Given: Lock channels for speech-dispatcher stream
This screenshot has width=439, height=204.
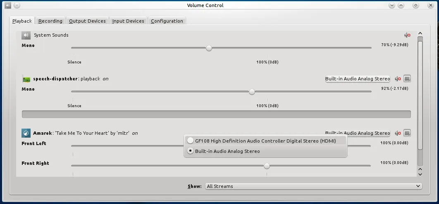Looking at the screenshot, I should point(407,79).
